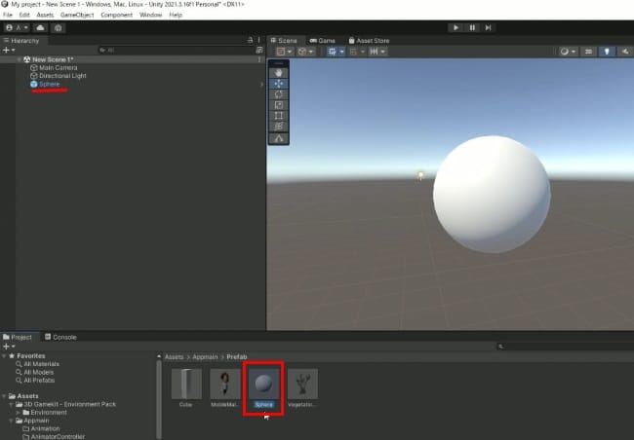Select the Rect tool
This screenshot has height=440, width=634.
tap(279, 116)
